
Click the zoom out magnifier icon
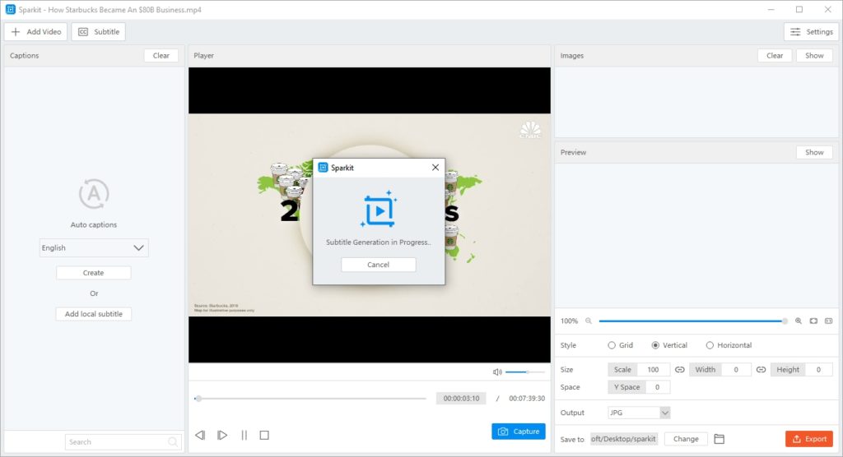[589, 321]
